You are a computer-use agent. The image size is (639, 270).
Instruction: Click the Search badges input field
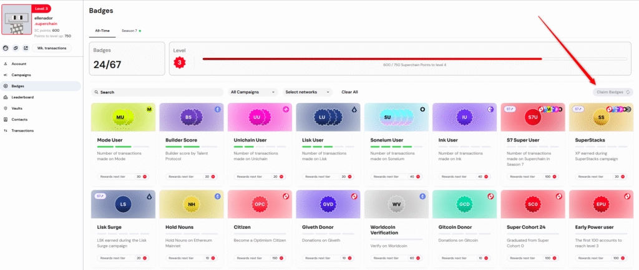coord(157,92)
